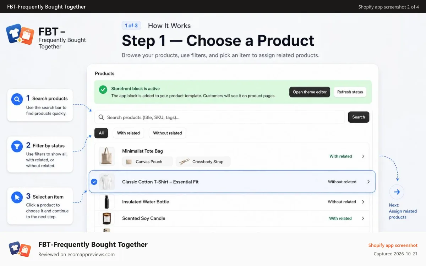
Task: Click the Search products step magnifier icon
Action: (17, 100)
